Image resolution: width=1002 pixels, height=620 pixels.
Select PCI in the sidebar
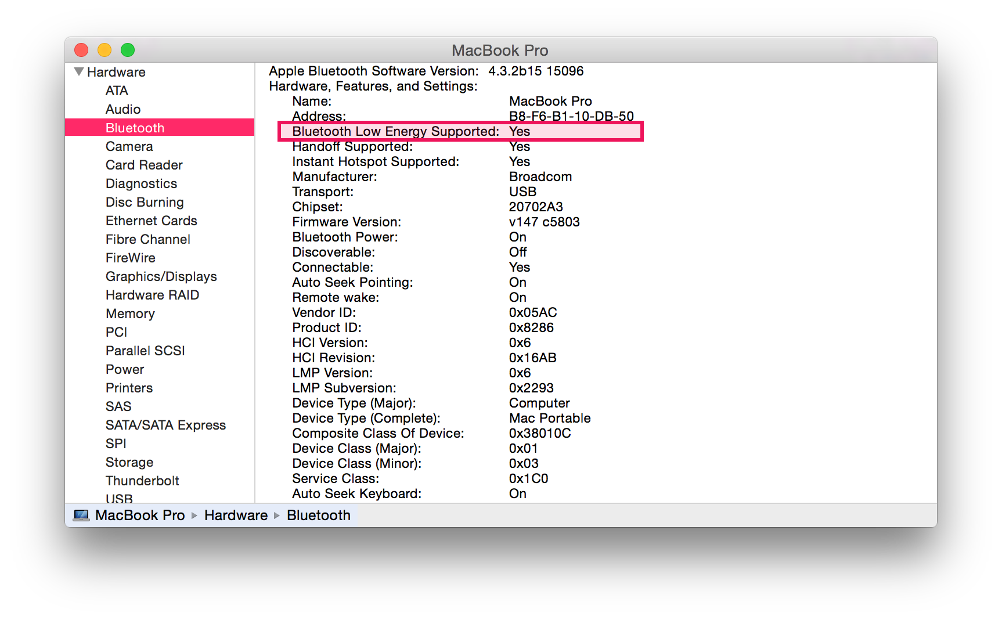click(116, 332)
